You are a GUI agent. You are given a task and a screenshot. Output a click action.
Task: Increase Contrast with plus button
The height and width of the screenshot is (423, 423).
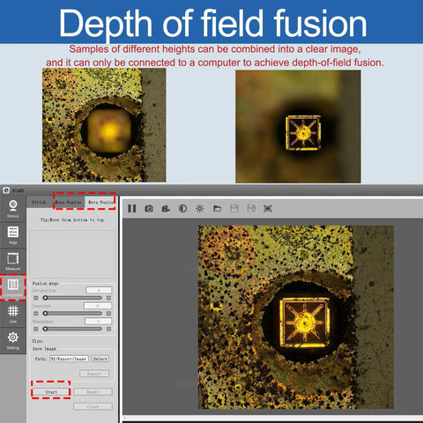click(x=108, y=314)
